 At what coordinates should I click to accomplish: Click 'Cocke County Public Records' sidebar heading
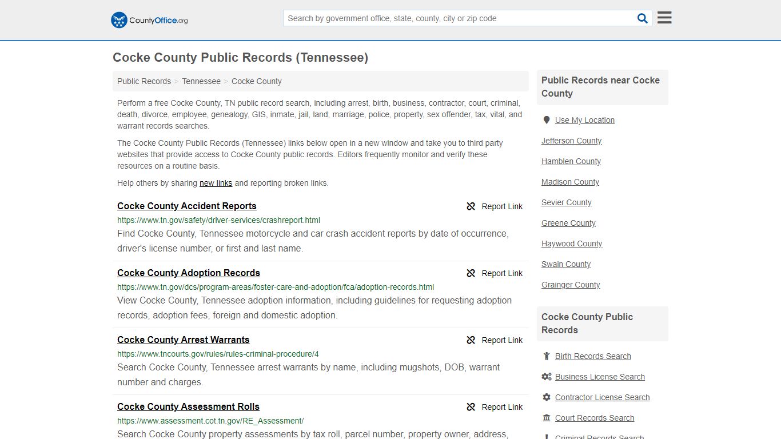coord(587,324)
